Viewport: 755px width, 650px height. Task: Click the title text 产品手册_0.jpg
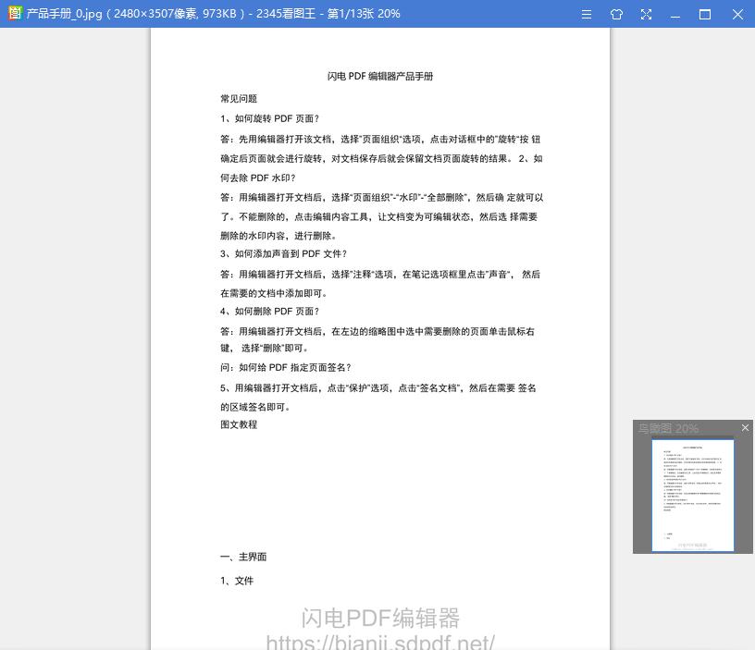(64, 14)
